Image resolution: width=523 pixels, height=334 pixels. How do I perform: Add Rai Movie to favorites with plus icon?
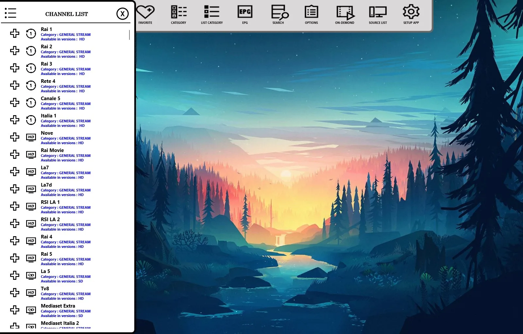(15, 154)
